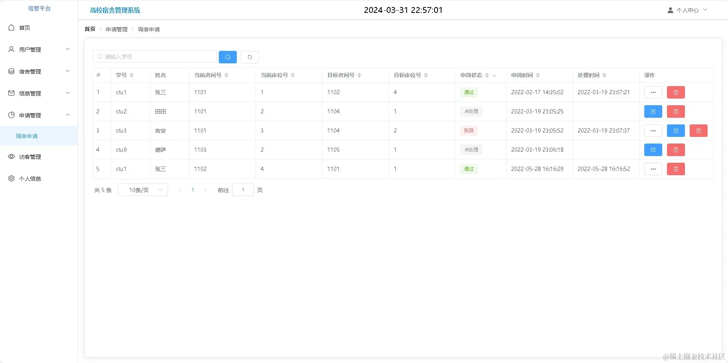Delete the stu2 application row
The image size is (728, 363).
676,111
